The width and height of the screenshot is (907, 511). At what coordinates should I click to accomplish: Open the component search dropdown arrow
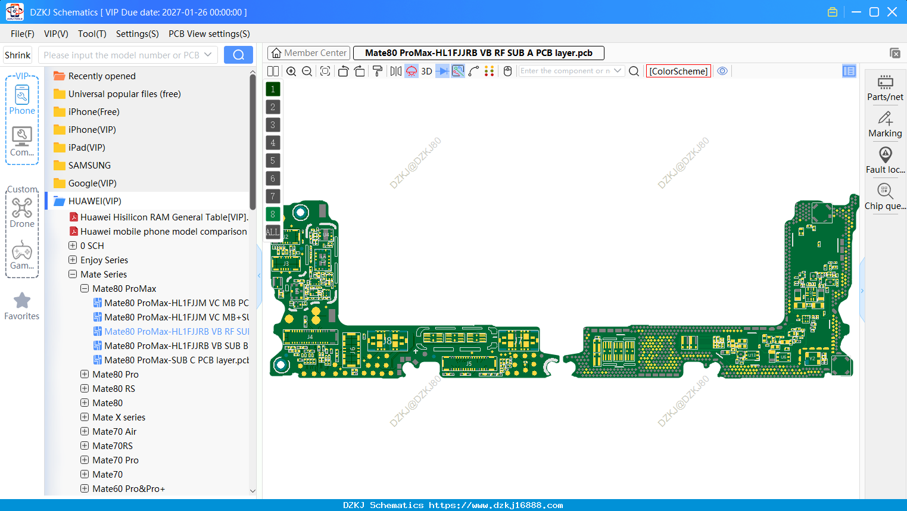click(618, 71)
